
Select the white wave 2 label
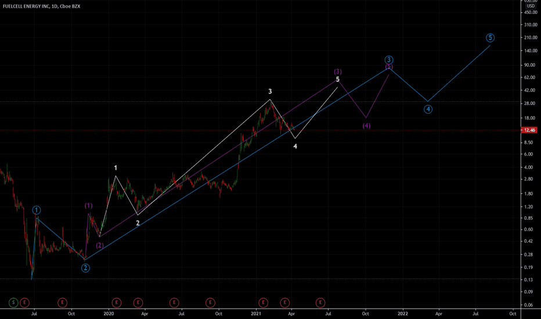point(138,223)
